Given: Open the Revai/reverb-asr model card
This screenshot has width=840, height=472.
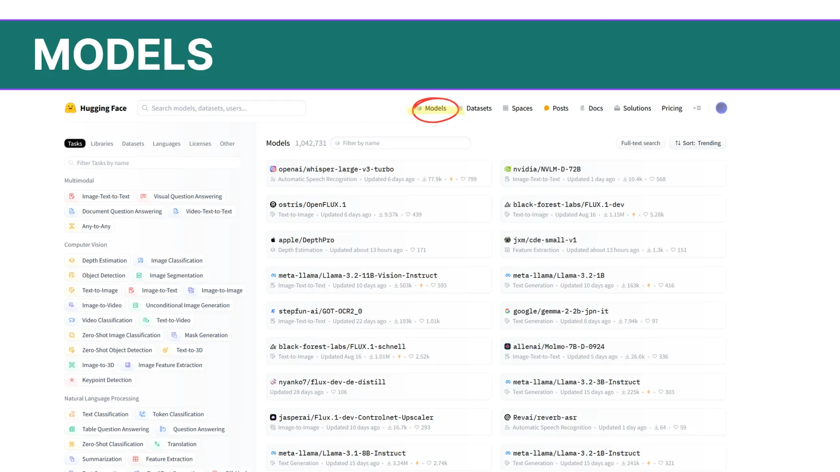Looking at the screenshot, I should [613, 422].
